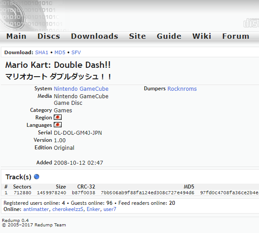Select the CRC-32 value b87f0038
259x233 pixels.
(x=83, y=193)
